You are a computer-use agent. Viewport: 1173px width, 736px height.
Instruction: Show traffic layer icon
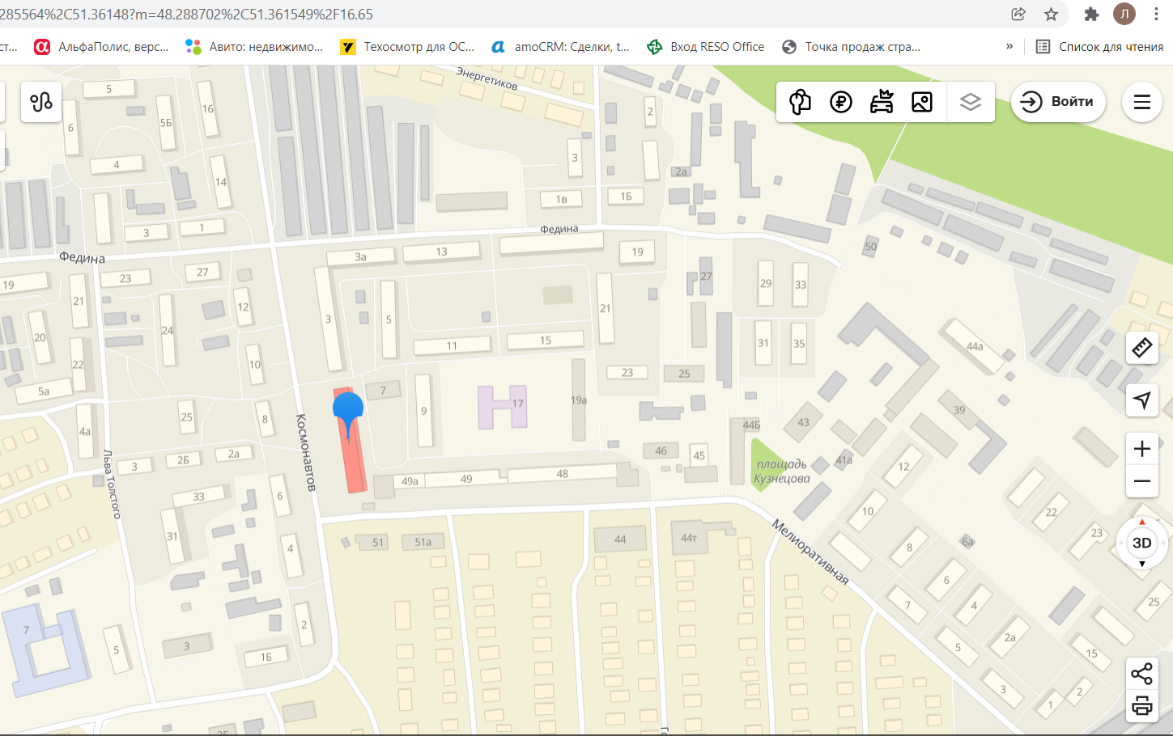[x=800, y=102]
